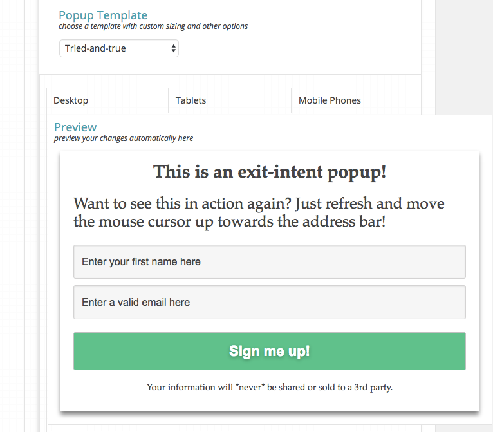The image size is (493, 432).
Task: Click the arrows on Tried-and-true select
Action: click(x=173, y=48)
